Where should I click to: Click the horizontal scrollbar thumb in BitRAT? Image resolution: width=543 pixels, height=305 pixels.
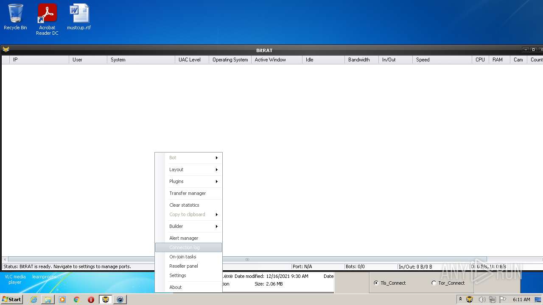click(x=247, y=259)
